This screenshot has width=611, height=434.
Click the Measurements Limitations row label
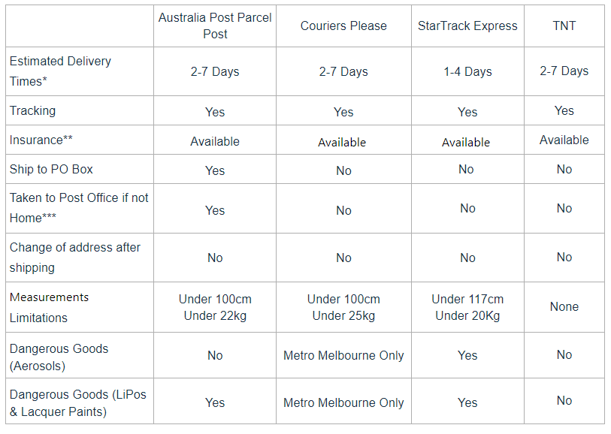pyautogui.click(x=50, y=307)
